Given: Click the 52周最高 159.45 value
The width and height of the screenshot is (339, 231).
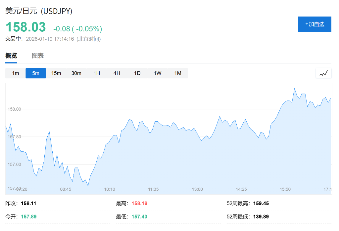Looking at the screenshot, I should tap(261, 204).
